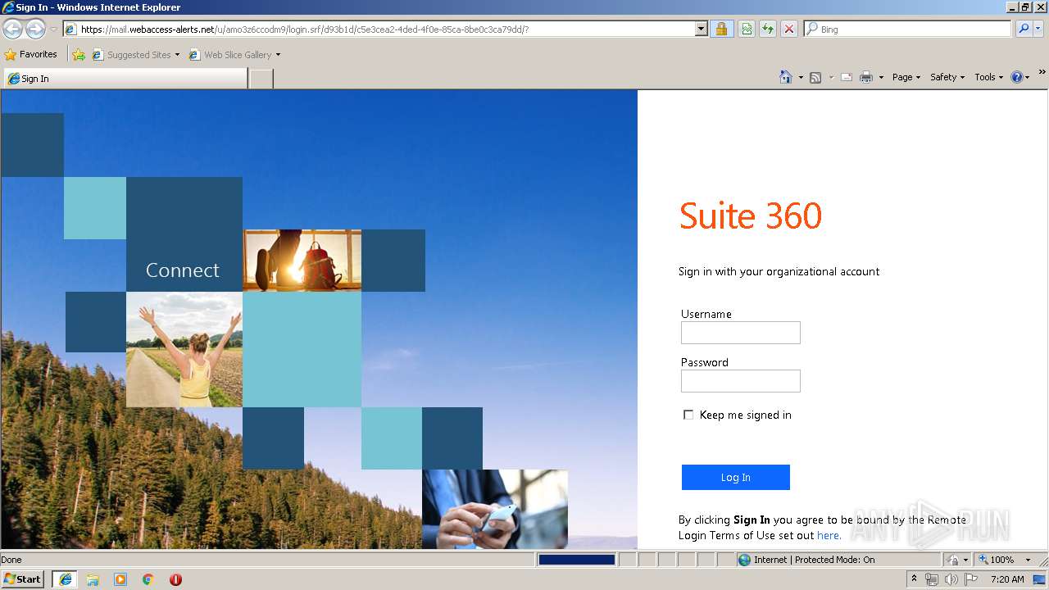Expand the address bar autocomplete dropdown

point(702,29)
